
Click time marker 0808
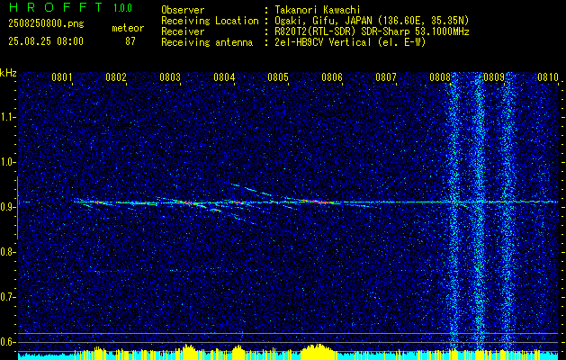pos(440,77)
